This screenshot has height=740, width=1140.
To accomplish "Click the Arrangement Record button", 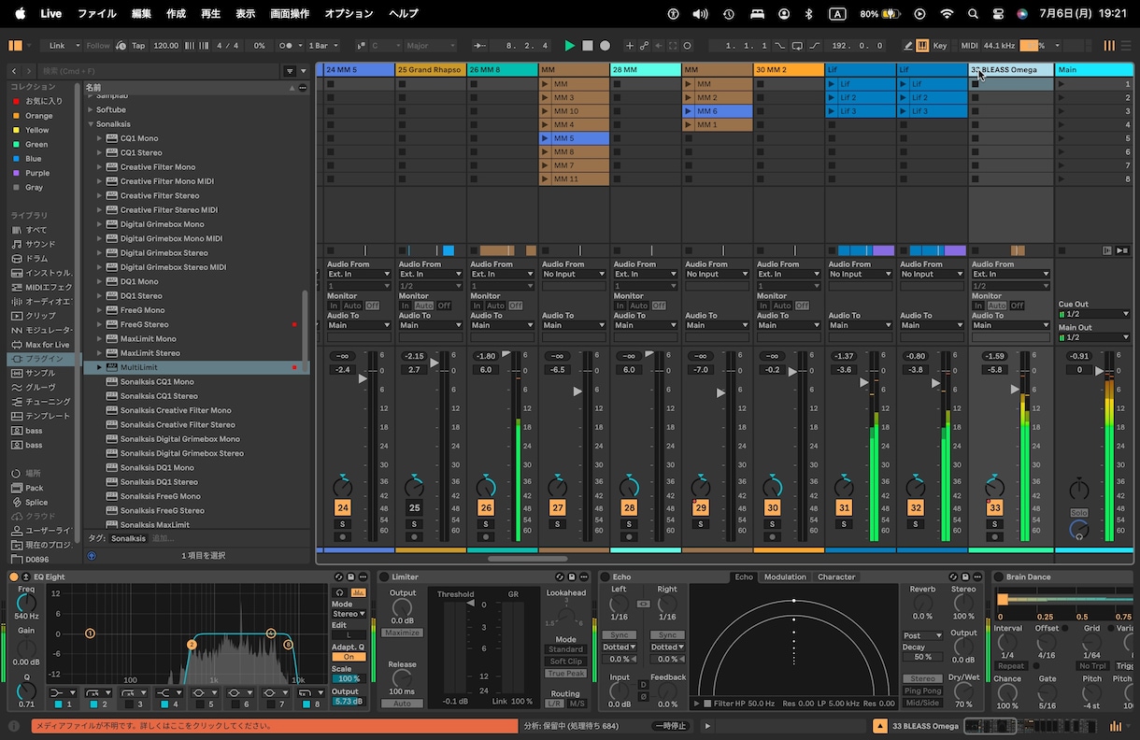I will 605,46.
